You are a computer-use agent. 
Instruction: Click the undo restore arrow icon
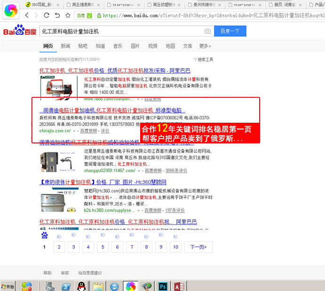[x=57, y=16]
